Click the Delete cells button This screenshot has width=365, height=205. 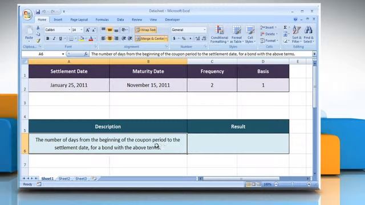(269, 34)
